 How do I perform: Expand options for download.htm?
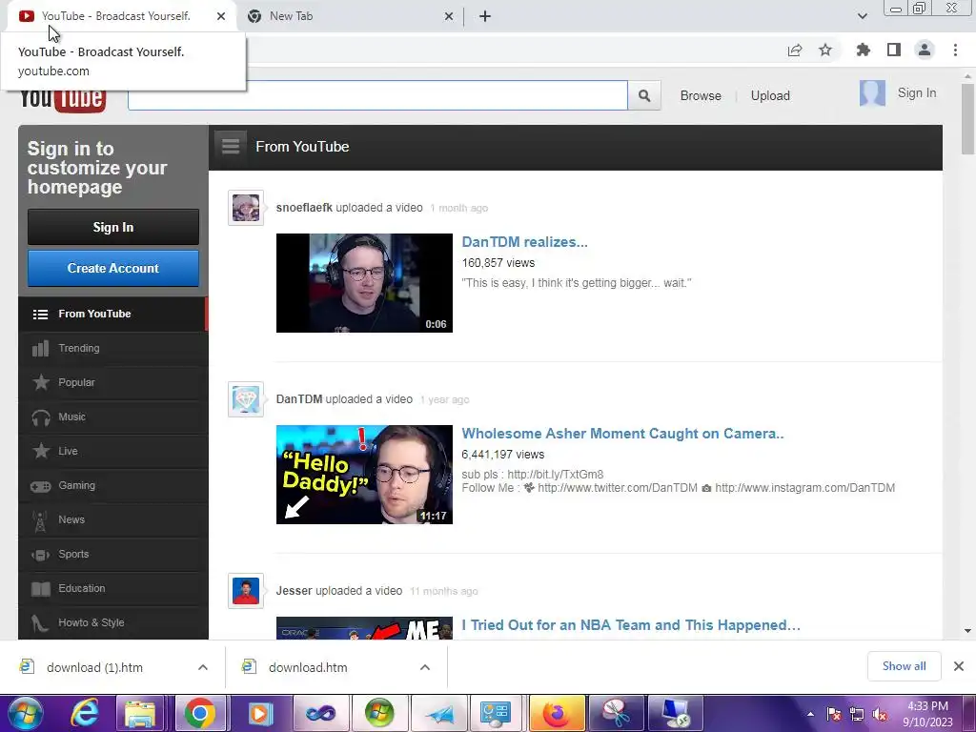425,667
